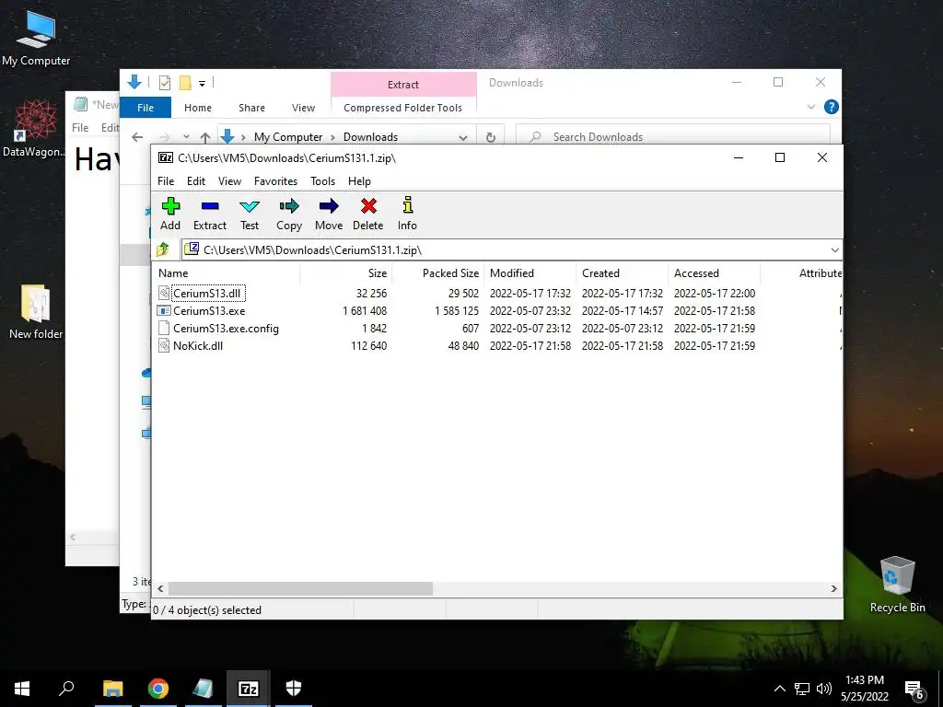Open the Compressed Folder Tools tab

pos(403,108)
